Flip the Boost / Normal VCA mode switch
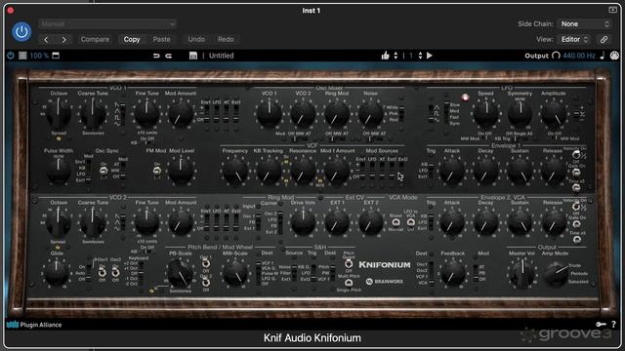The height and width of the screenshot is (351, 625). pyautogui.click(x=396, y=223)
